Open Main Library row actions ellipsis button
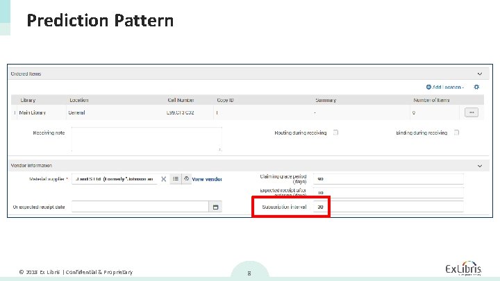The width and height of the screenshot is (500, 281). click(x=472, y=112)
